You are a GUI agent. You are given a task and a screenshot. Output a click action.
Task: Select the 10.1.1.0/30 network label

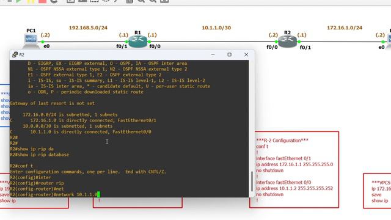(216, 28)
